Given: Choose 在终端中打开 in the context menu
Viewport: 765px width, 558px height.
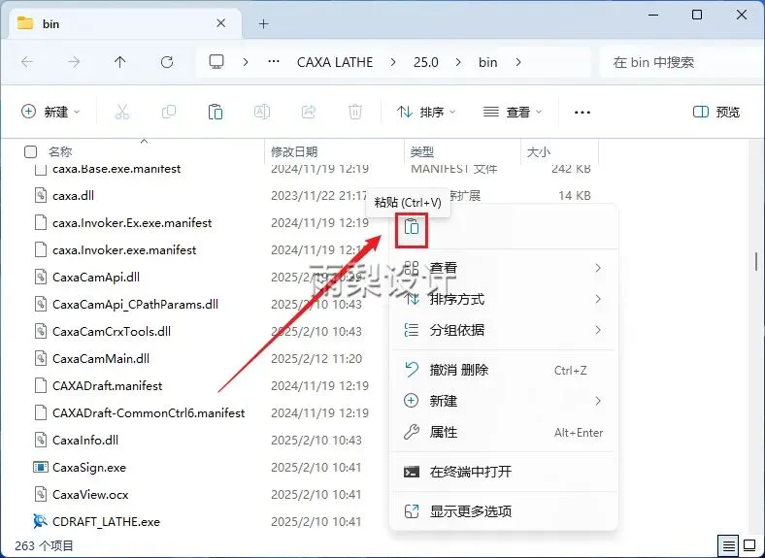Looking at the screenshot, I should click(504, 472).
